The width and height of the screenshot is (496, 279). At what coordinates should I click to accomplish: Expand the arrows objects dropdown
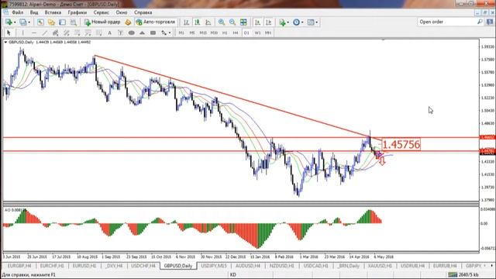(170, 33)
